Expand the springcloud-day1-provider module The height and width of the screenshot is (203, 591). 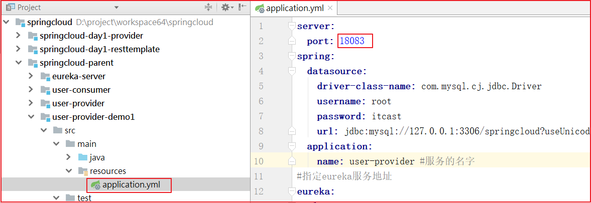pyautogui.click(x=18, y=36)
